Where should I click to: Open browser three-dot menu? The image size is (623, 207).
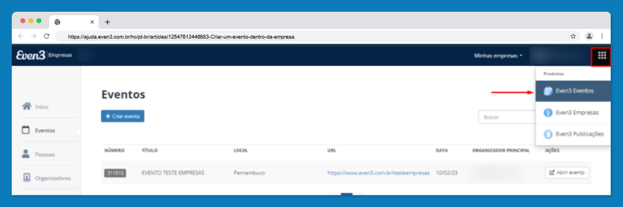(602, 36)
